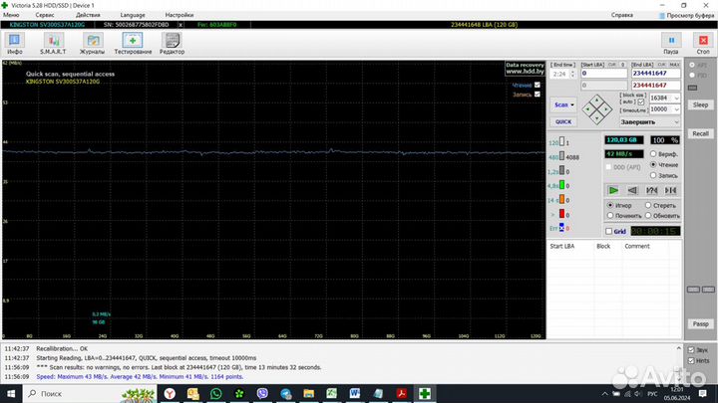Select the Починить radio button
This screenshot has width=718, height=403.
click(x=610, y=215)
